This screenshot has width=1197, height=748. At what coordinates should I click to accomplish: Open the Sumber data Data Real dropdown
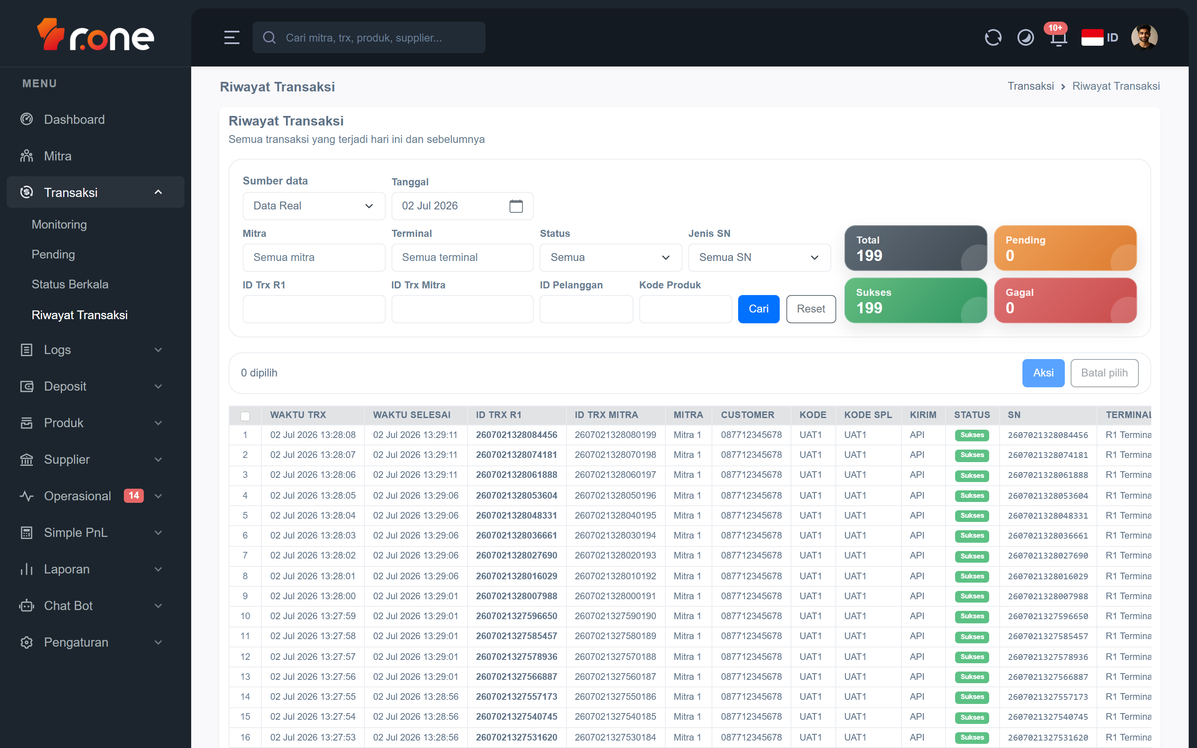314,206
